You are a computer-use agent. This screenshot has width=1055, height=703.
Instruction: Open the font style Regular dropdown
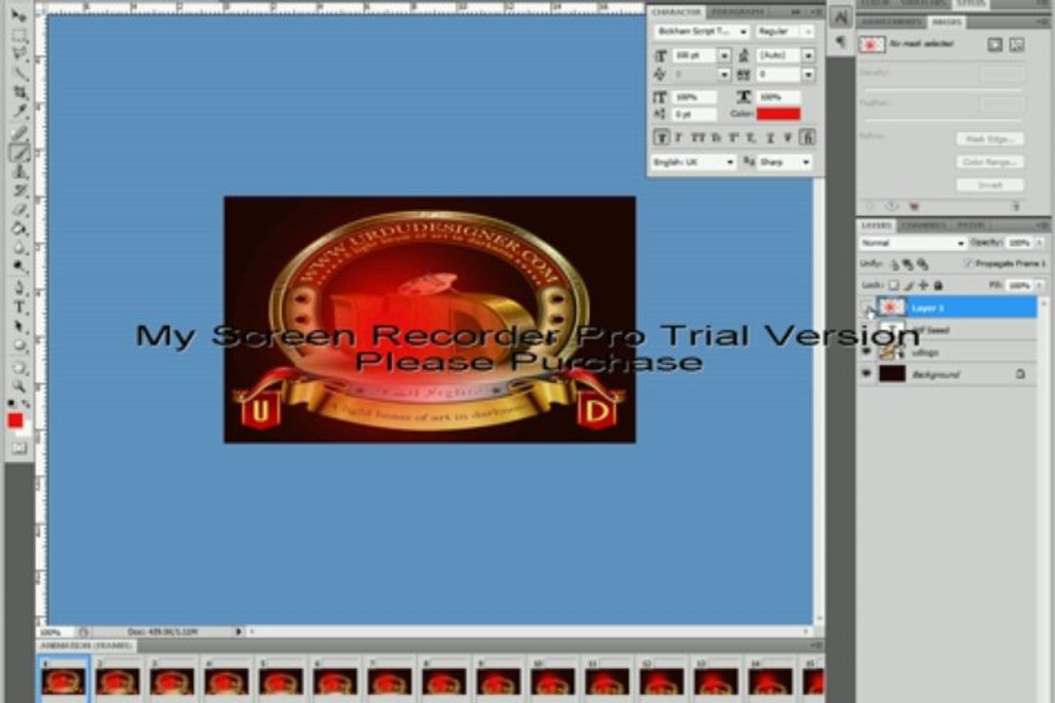783,31
